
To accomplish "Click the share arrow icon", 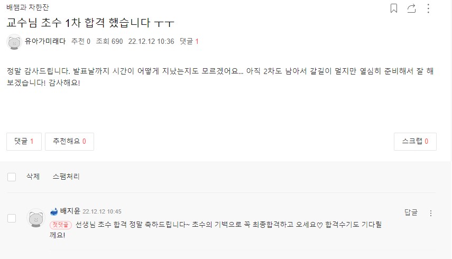I will [x=411, y=8].
